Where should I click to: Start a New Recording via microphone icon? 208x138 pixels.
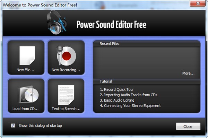66,55
